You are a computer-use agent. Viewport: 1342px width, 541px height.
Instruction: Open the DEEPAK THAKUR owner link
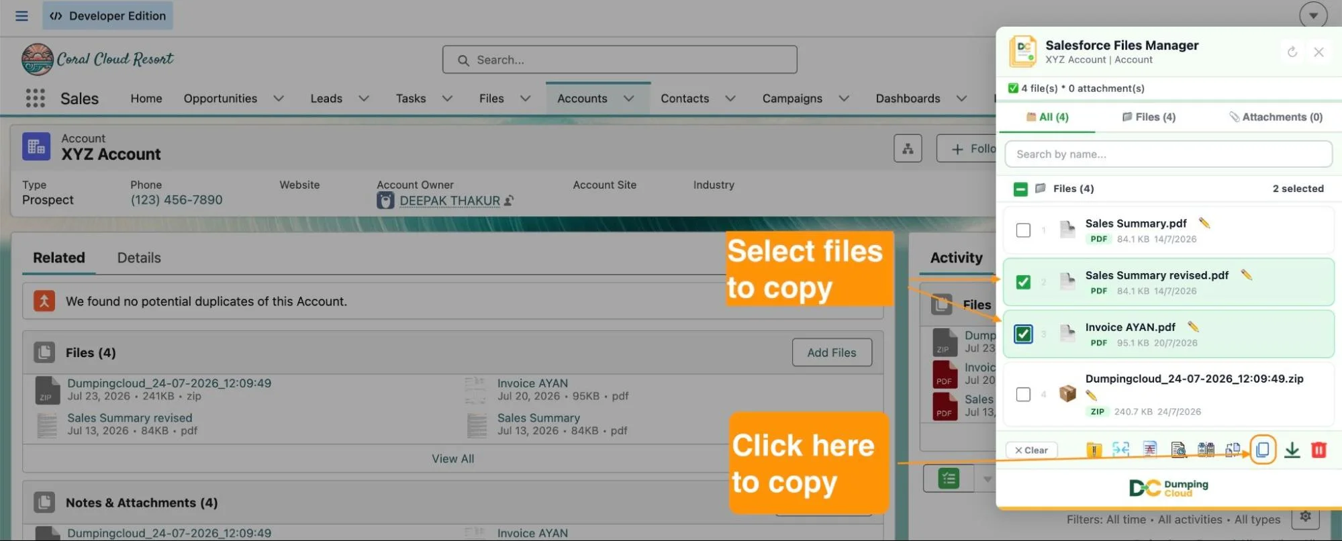[450, 200]
